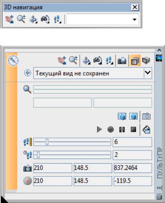The width and height of the screenshot is (165, 203).
Task: Start animation playback
Action: (x=99, y=129)
